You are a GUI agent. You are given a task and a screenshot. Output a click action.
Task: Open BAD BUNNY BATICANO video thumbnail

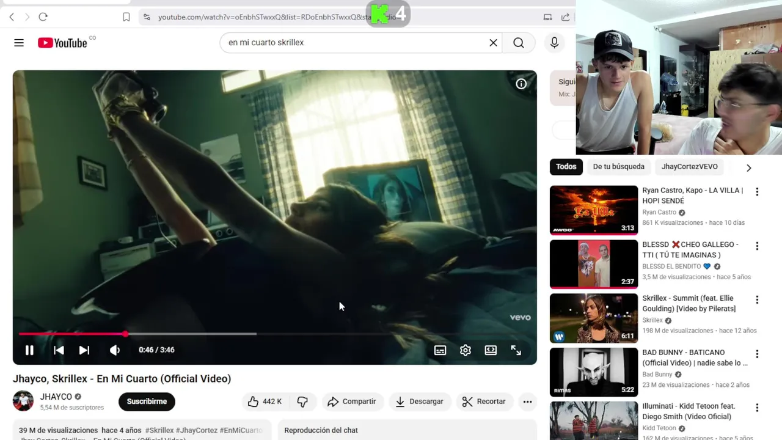pos(594,372)
